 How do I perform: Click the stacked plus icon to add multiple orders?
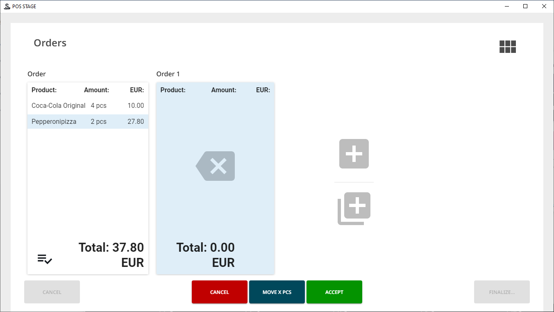[354, 208]
